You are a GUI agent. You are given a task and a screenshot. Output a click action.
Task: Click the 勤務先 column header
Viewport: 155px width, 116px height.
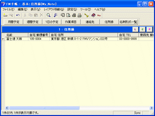[x=147, y=35]
